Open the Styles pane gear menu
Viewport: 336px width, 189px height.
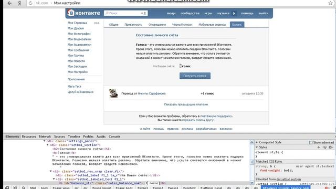(x=331, y=147)
